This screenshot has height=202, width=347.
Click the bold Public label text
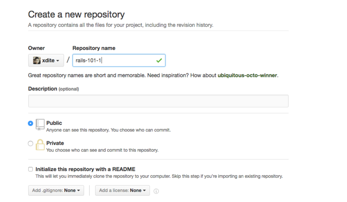point(54,123)
